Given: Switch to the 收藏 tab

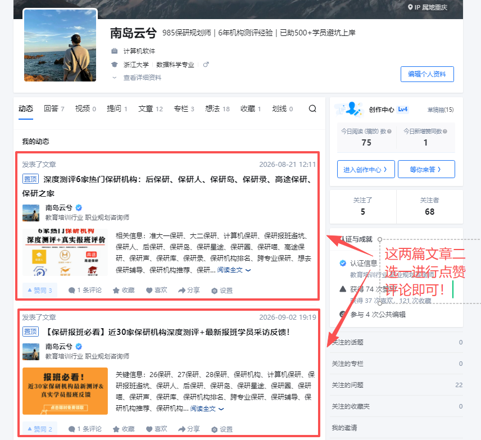Looking at the screenshot, I should 250,108.
